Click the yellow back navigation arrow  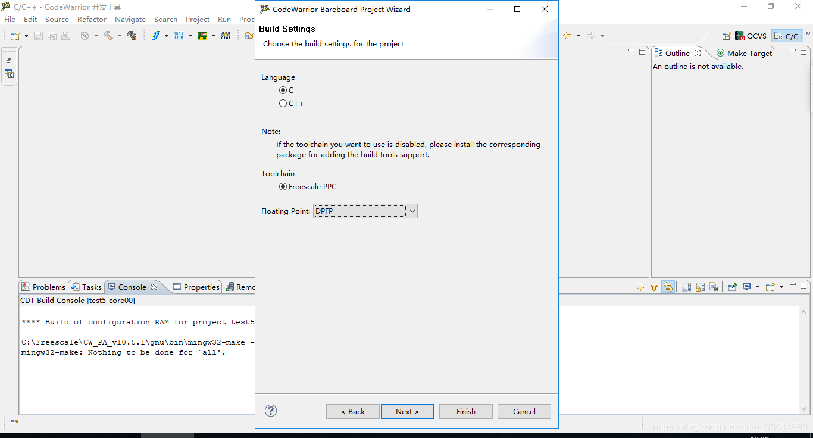point(567,36)
